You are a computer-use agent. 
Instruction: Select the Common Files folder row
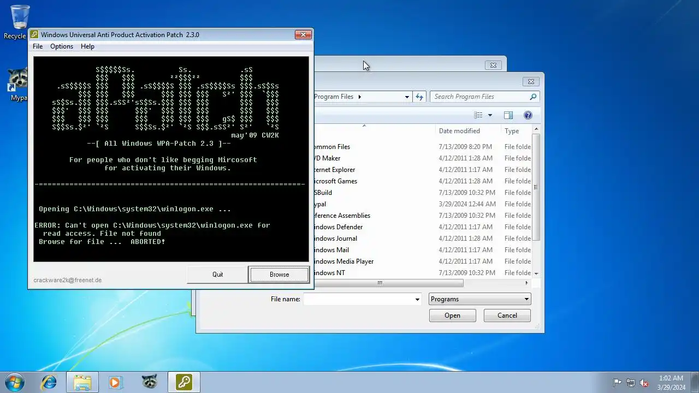click(422, 147)
